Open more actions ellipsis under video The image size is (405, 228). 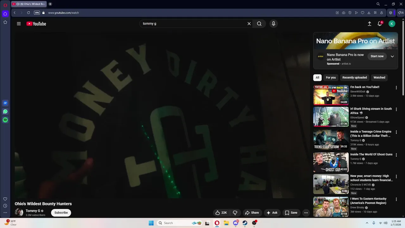(306, 213)
